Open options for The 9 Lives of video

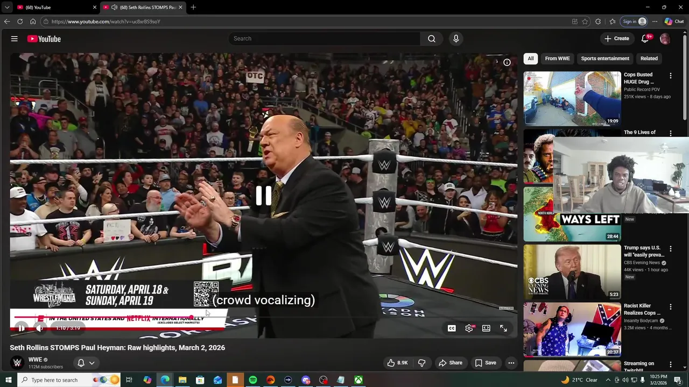tap(670, 133)
